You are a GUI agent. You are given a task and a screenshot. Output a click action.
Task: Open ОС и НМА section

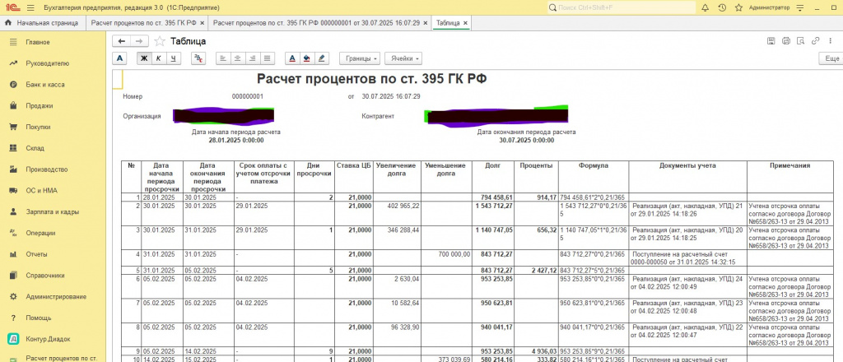[x=53, y=191]
